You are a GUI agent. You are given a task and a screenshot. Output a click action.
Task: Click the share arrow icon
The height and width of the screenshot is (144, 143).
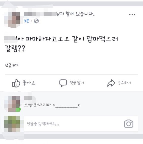coord(111,83)
